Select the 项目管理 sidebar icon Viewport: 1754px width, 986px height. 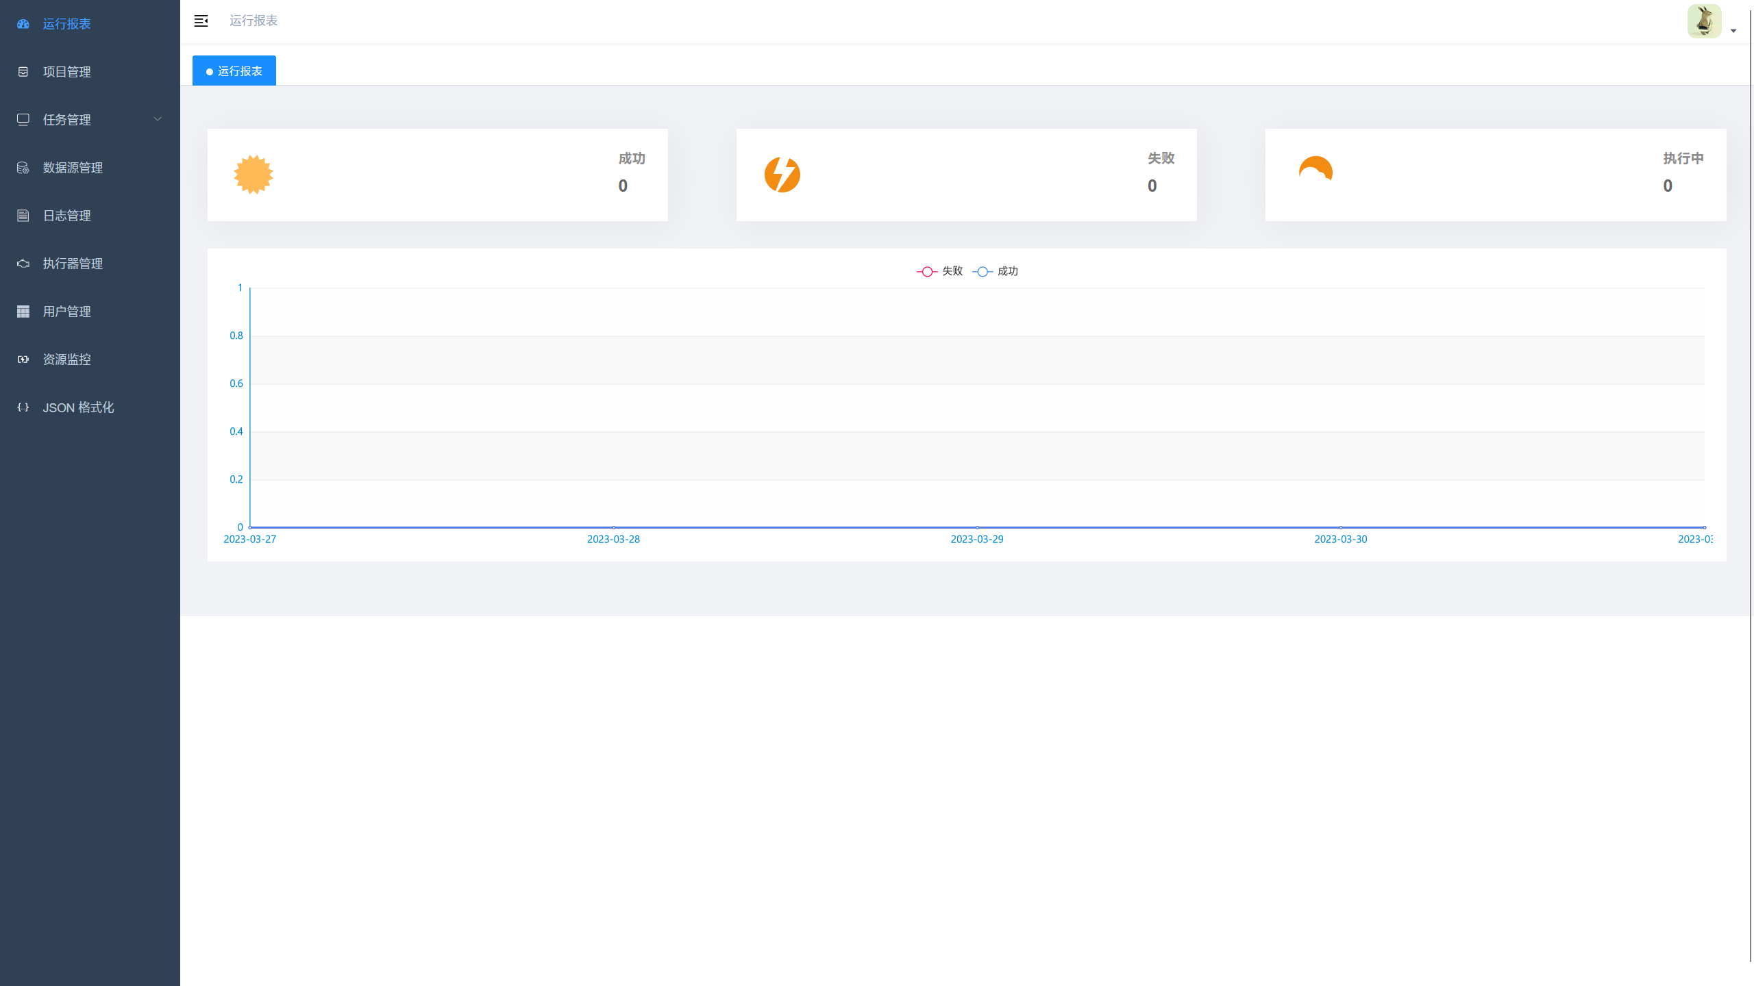click(23, 72)
